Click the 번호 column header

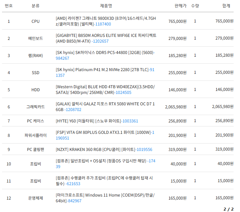pos(9,6)
